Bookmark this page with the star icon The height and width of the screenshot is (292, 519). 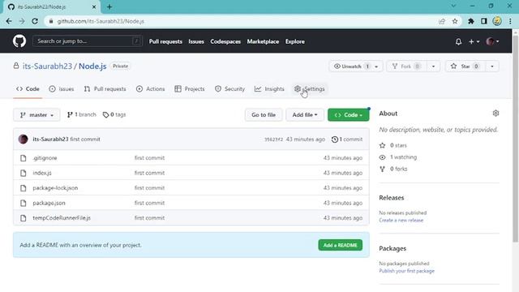coord(455,21)
